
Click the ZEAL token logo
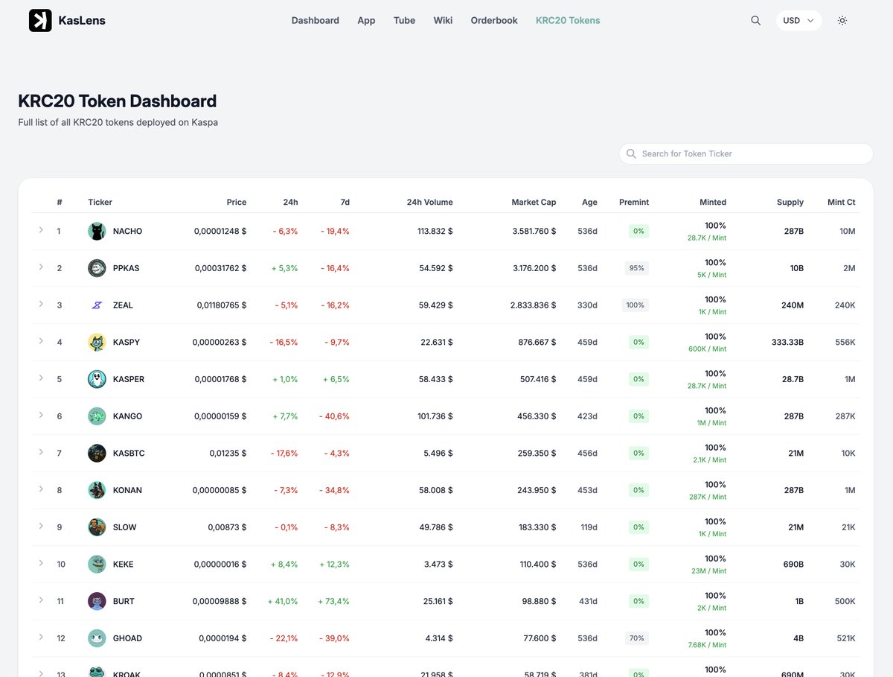point(97,305)
